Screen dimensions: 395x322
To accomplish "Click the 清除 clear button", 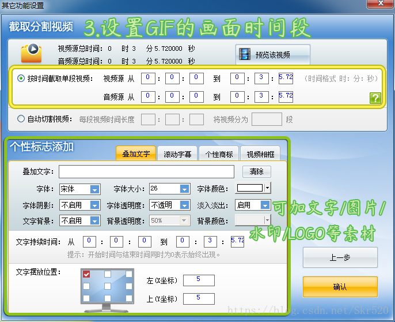I will [257, 172].
